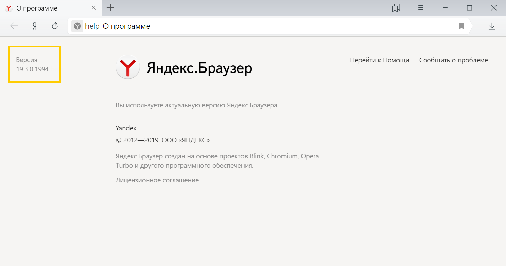Click the Яндекс.Браузер heading
506x266 pixels.
(199, 68)
